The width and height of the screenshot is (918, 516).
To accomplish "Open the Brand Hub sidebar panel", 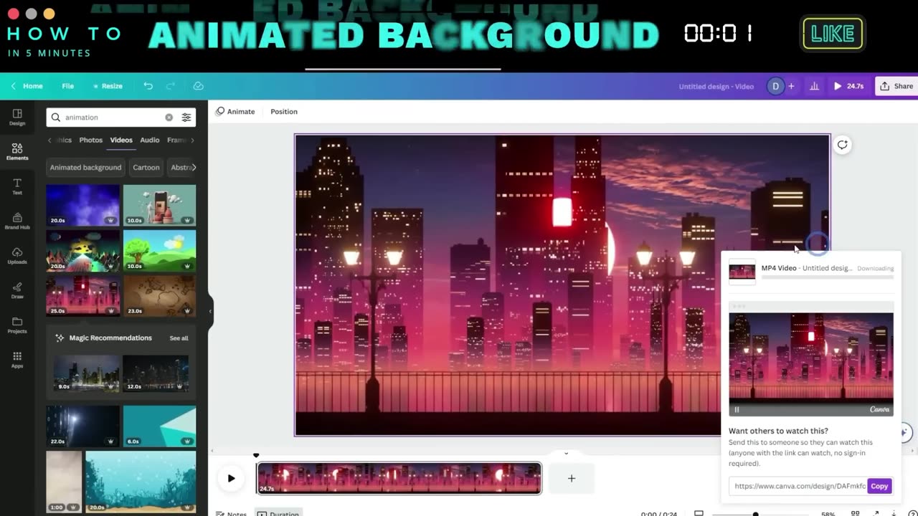I will tap(17, 221).
